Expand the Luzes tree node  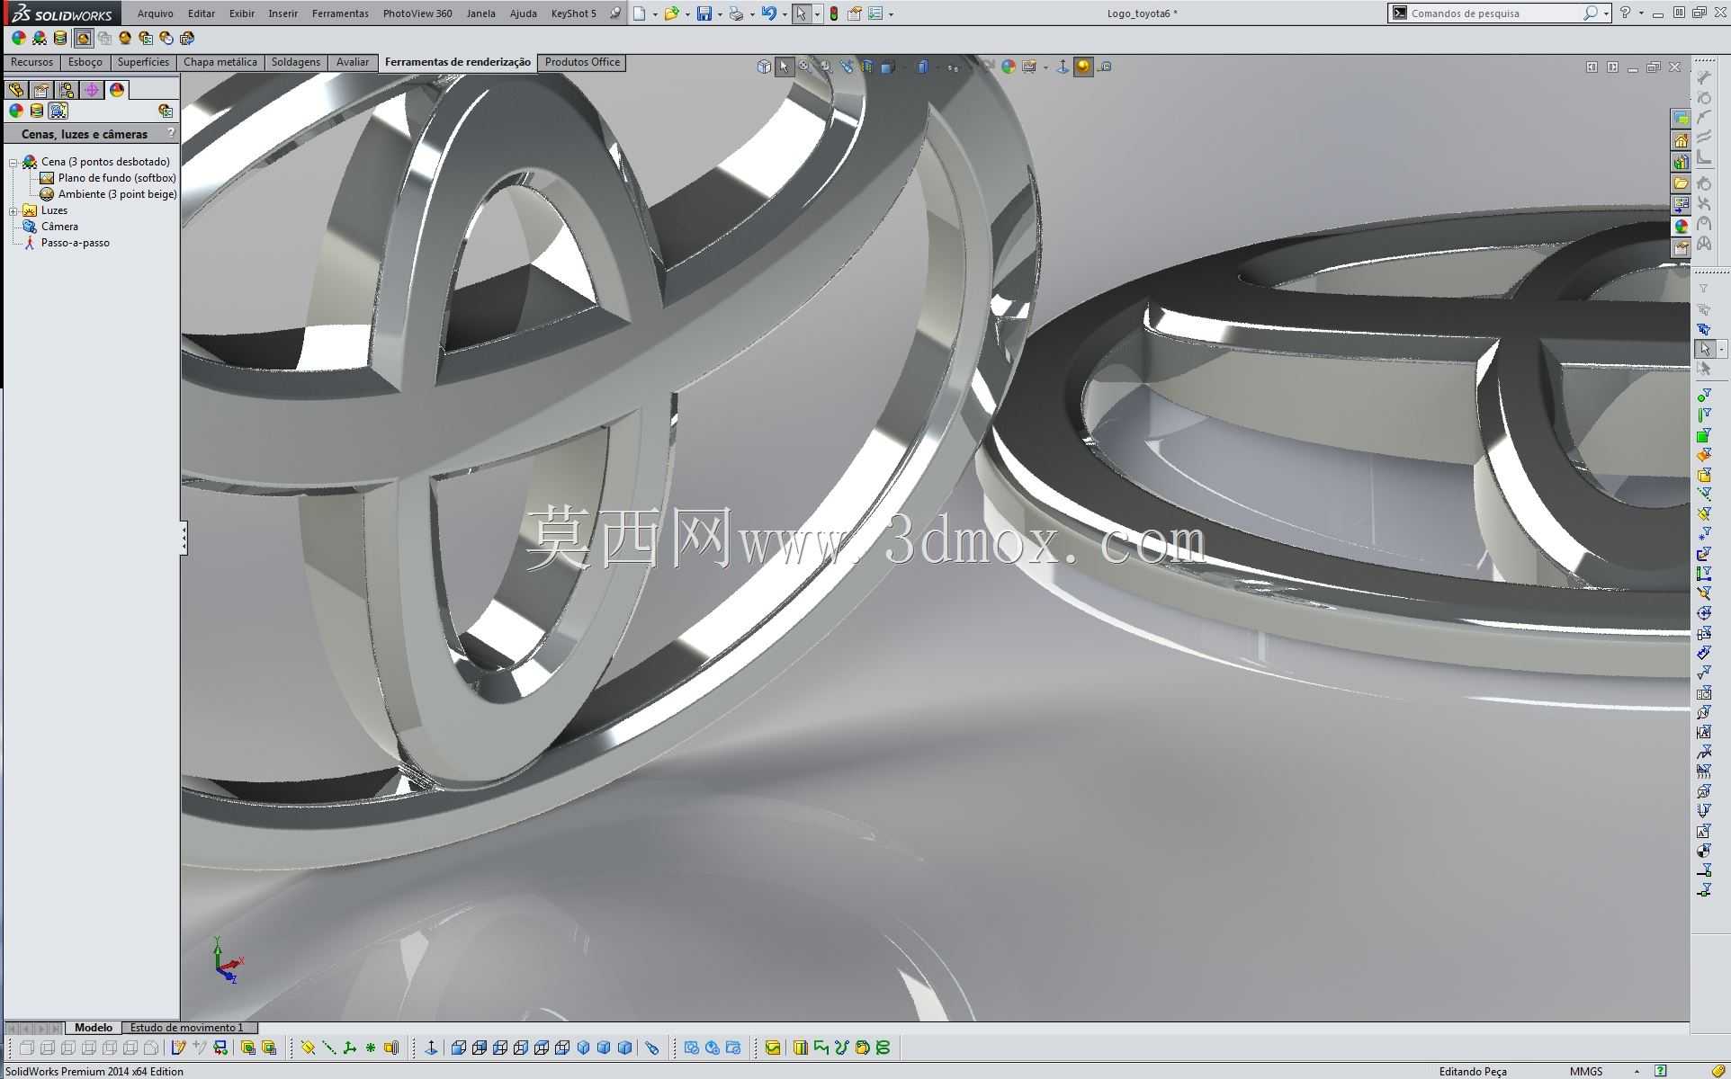pos(13,211)
